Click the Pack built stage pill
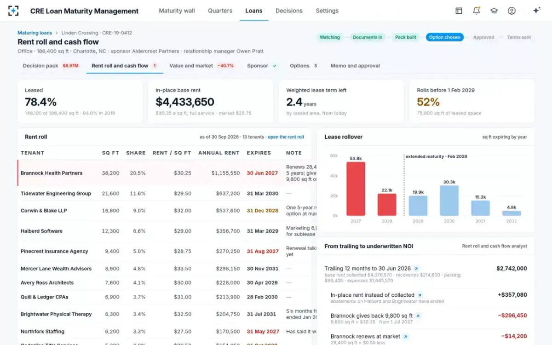 click(406, 37)
